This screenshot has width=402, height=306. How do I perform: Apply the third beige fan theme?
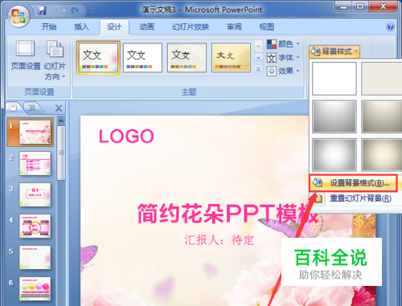coord(187,58)
